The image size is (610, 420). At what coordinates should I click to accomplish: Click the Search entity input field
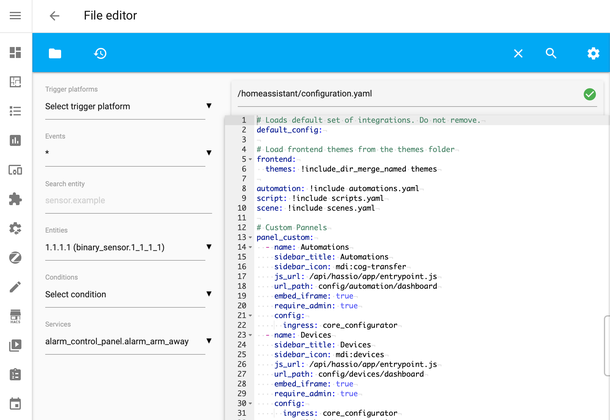(128, 201)
